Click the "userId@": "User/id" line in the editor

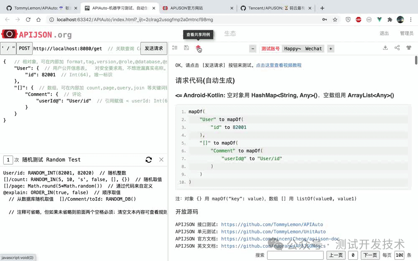(64, 101)
